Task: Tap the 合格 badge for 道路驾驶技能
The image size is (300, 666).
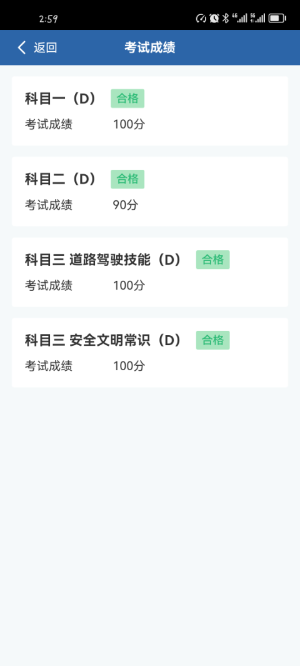Action: [212, 260]
